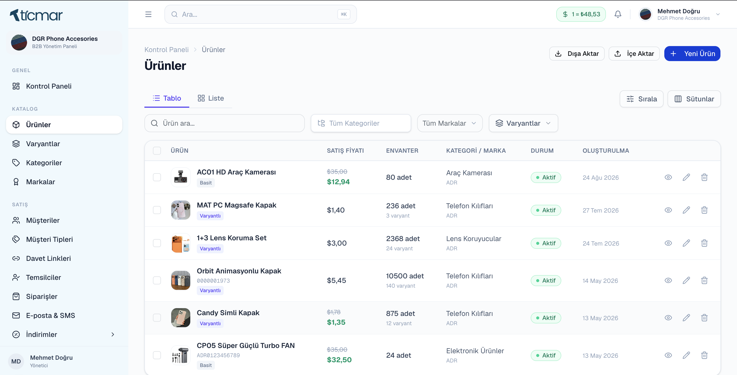
Task: Follow the Kontrol Paneli breadcrumb link
Action: tap(166, 50)
